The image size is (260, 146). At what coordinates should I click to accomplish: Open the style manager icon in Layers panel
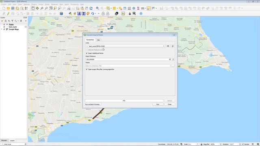pos(2,21)
